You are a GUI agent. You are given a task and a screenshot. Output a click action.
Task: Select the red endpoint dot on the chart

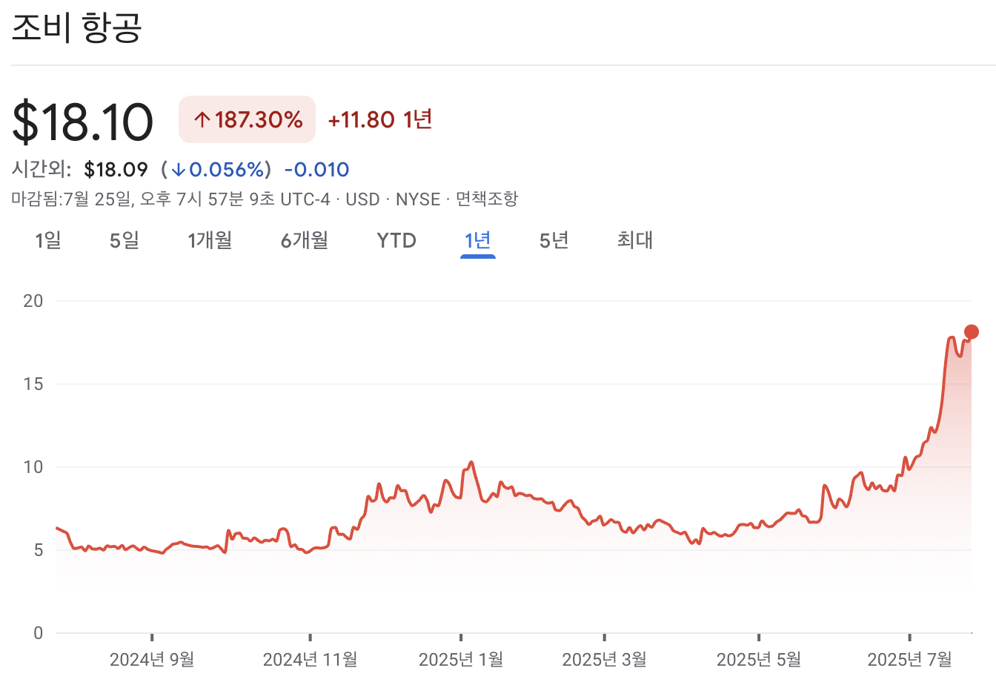971,332
